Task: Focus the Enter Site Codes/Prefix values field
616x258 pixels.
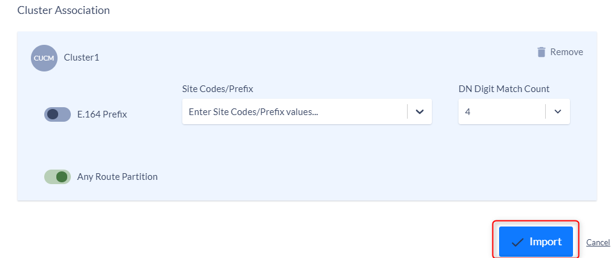Action: pos(294,112)
